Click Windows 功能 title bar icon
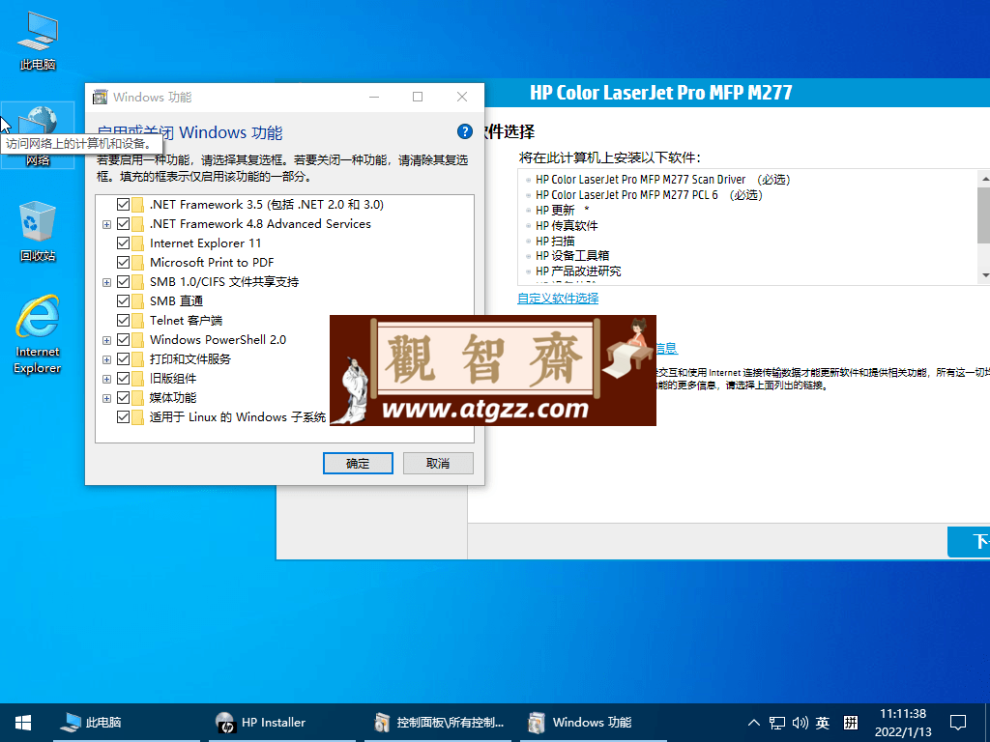The image size is (990, 742). click(100, 97)
